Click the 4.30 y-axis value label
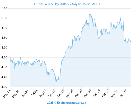Image resolution: width=133 pixels, height=107 pixels. point(4,87)
